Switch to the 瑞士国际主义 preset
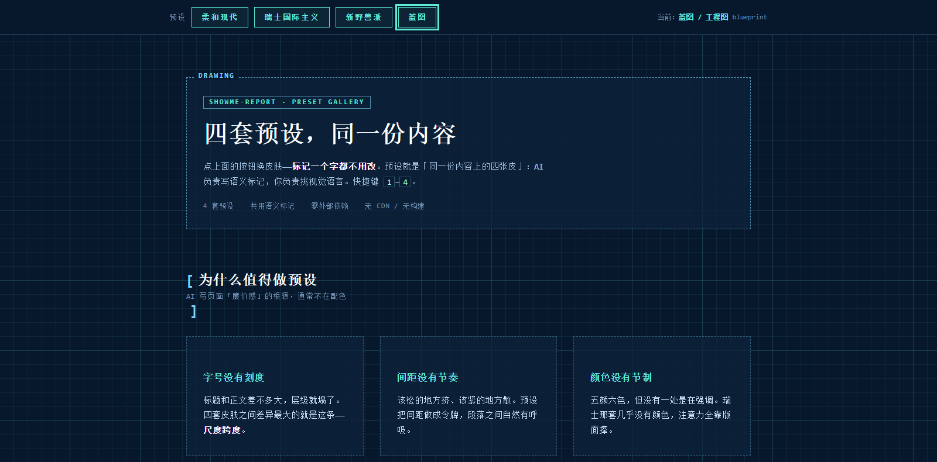The image size is (937, 462). pyautogui.click(x=292, y=17)
